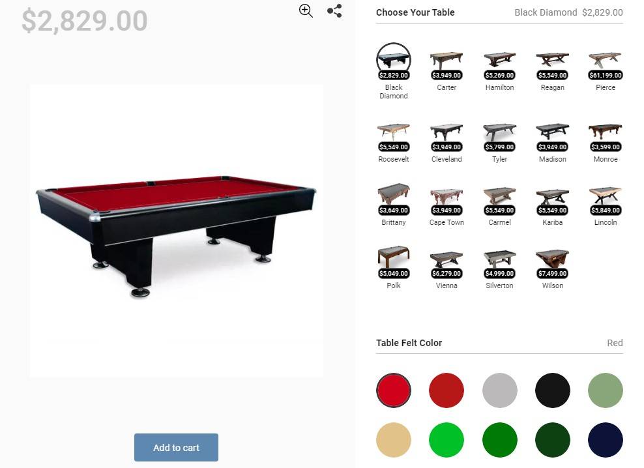Click the share icon
Image resolution: width=644 pixels, height=468 pixels.
(x=334, y=10)
